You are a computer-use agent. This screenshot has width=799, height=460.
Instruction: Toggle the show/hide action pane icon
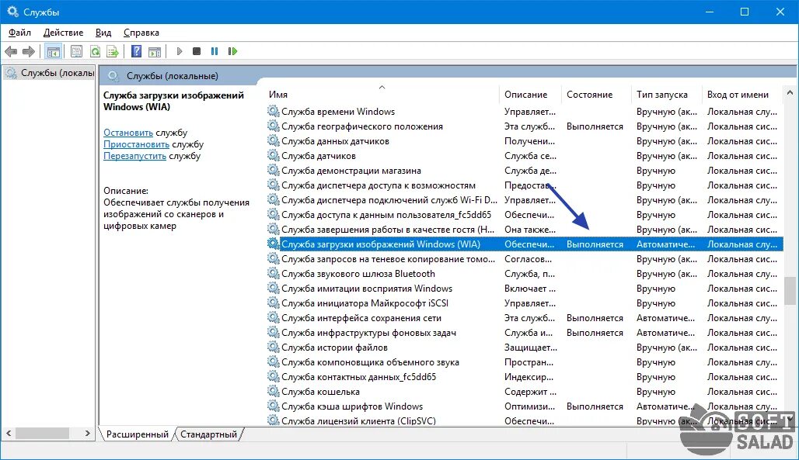pyautogui.click(x=155, y=51)
